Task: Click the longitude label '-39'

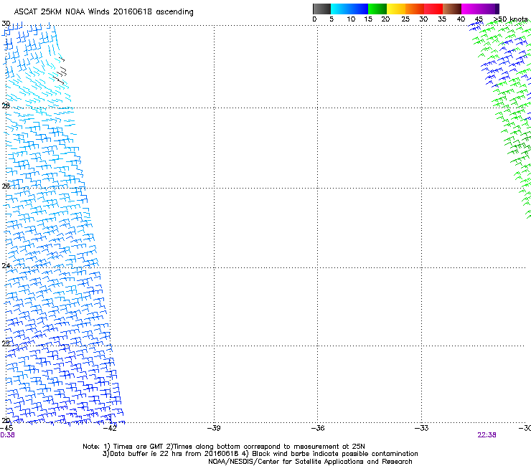Action: click(214, 428)
